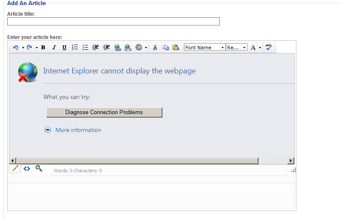The height and width of the screenshot is (219, 341).
Task: Expand the Insert Symbol dropdown arrow
Action: pos(146,48)
